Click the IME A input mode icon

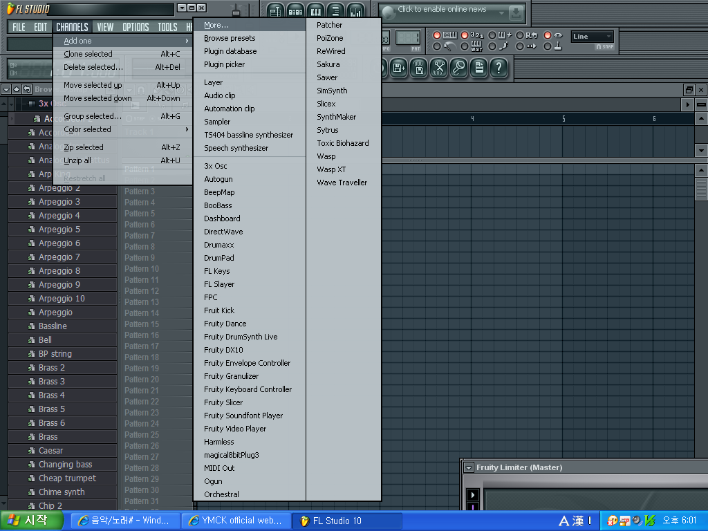click(x=563, y=521)
